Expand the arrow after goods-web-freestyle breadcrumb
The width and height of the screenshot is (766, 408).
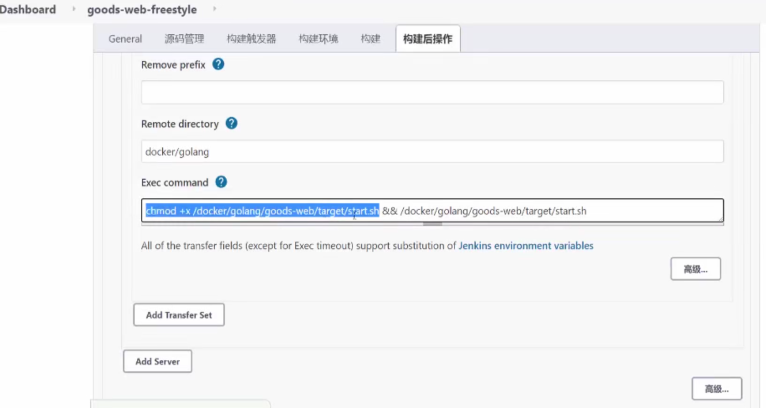point(214,9)
